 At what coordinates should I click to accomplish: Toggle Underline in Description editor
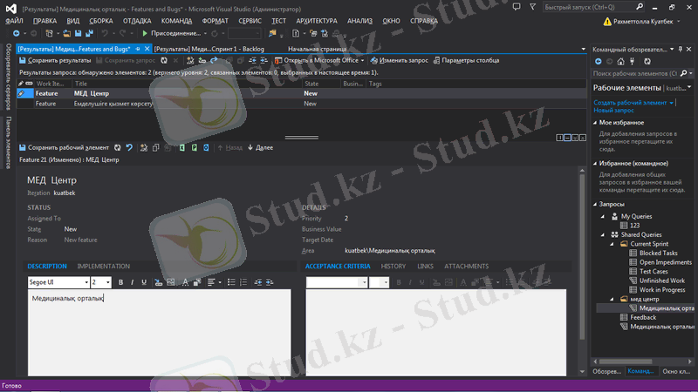coord(144,282)
